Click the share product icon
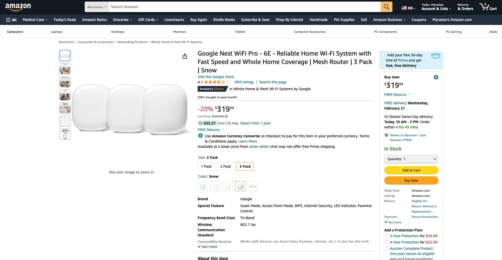Viewport: 502px width, 260px height. coord(185,56)
